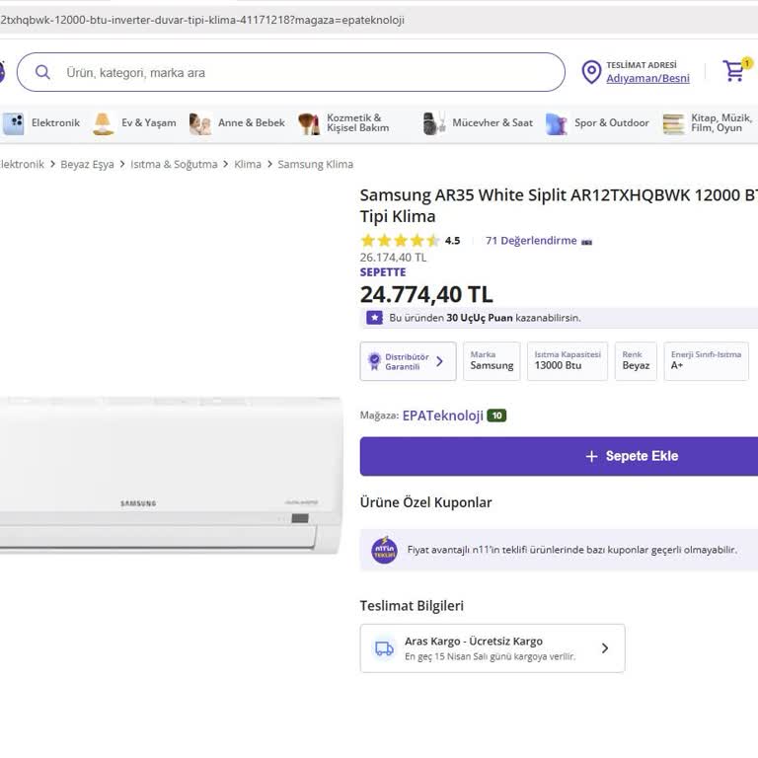758x758 pixels.
Task: Click the Enerji Sınıfı-Isıtma A+ box
Action: tap(706, 361)
